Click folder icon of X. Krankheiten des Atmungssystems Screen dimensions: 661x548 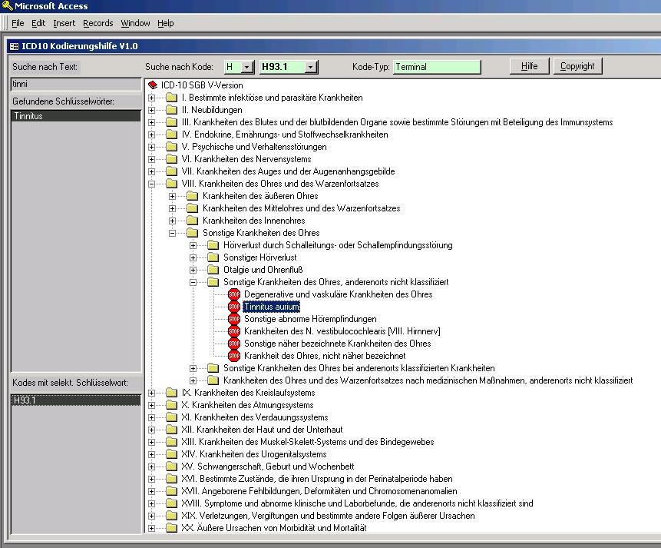(171, 405)
